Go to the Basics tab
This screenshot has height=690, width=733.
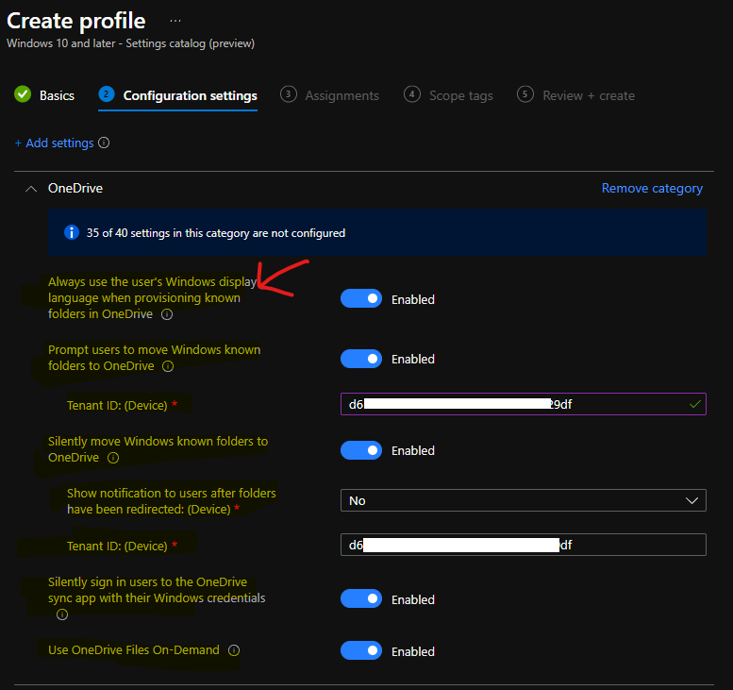(x=57, y=95)
